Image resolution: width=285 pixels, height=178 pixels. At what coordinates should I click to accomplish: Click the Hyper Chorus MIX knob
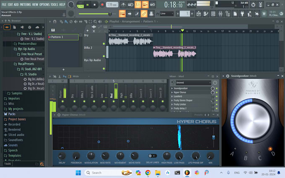(x=210, y=156)
